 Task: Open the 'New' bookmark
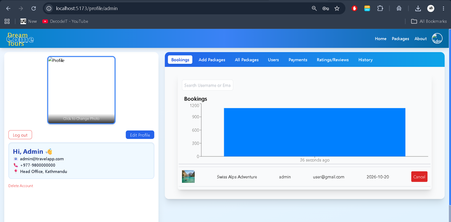point(29,21)
